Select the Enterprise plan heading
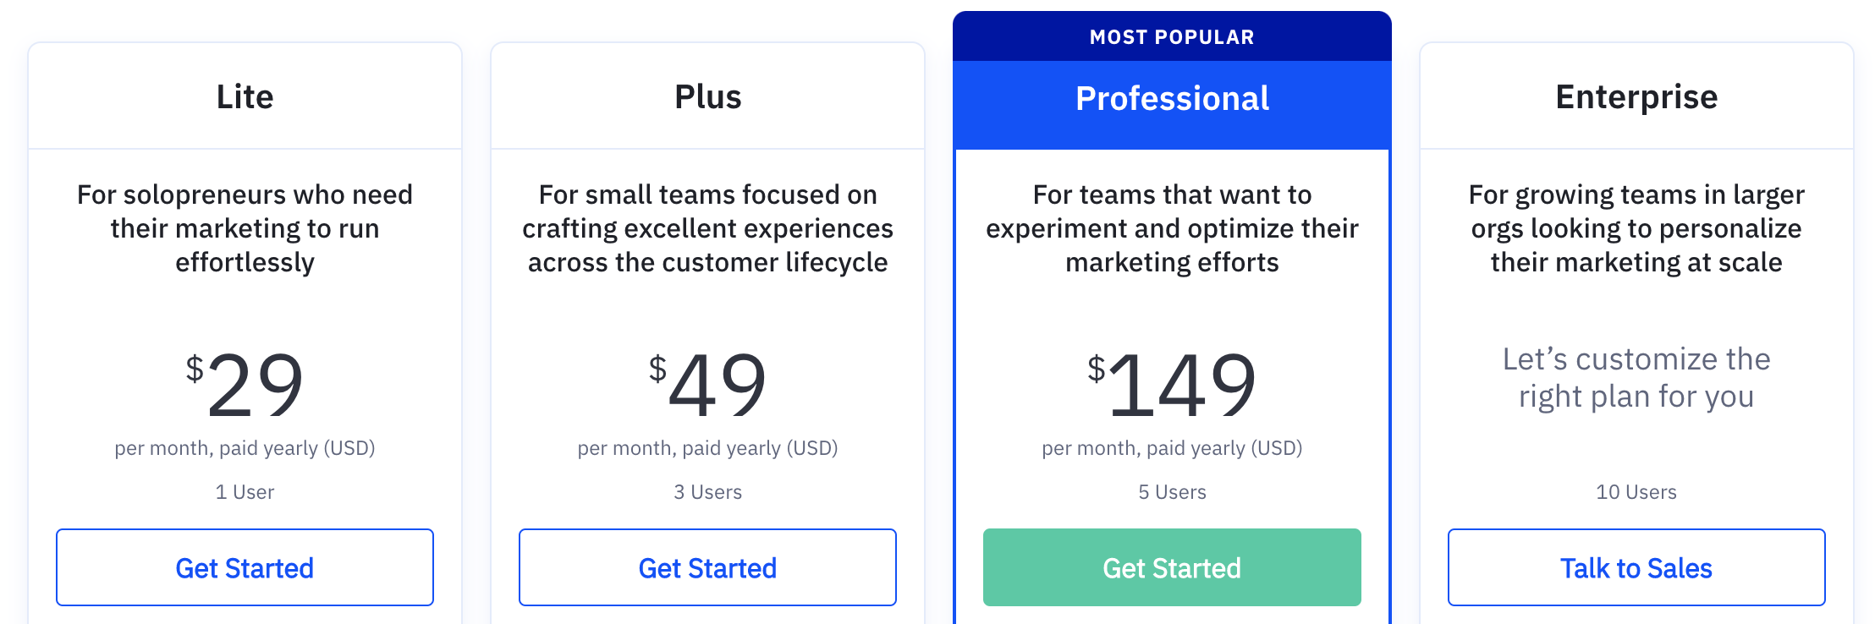 (1636, 98)
